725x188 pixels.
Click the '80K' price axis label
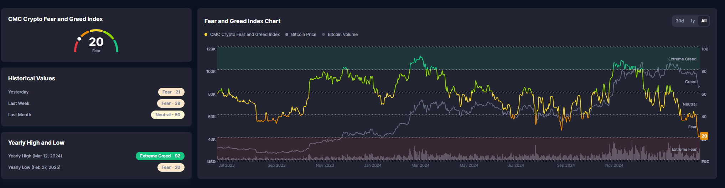coord(212,94)
